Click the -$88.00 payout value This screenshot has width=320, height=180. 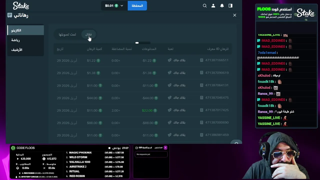point(147,123)
